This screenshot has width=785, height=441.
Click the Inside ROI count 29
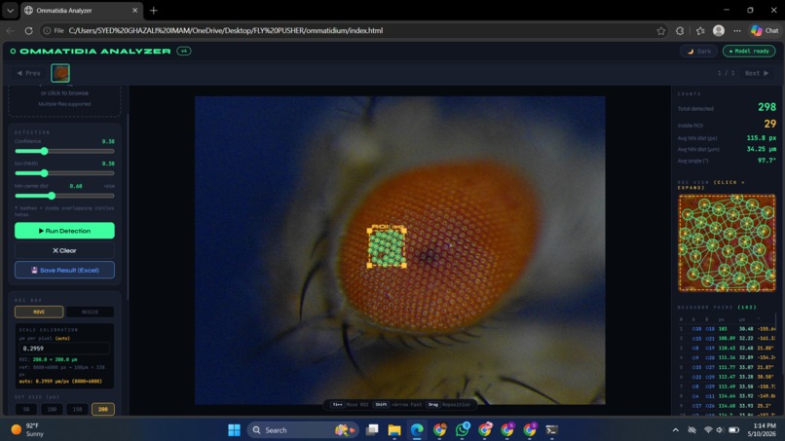(770, 124)
